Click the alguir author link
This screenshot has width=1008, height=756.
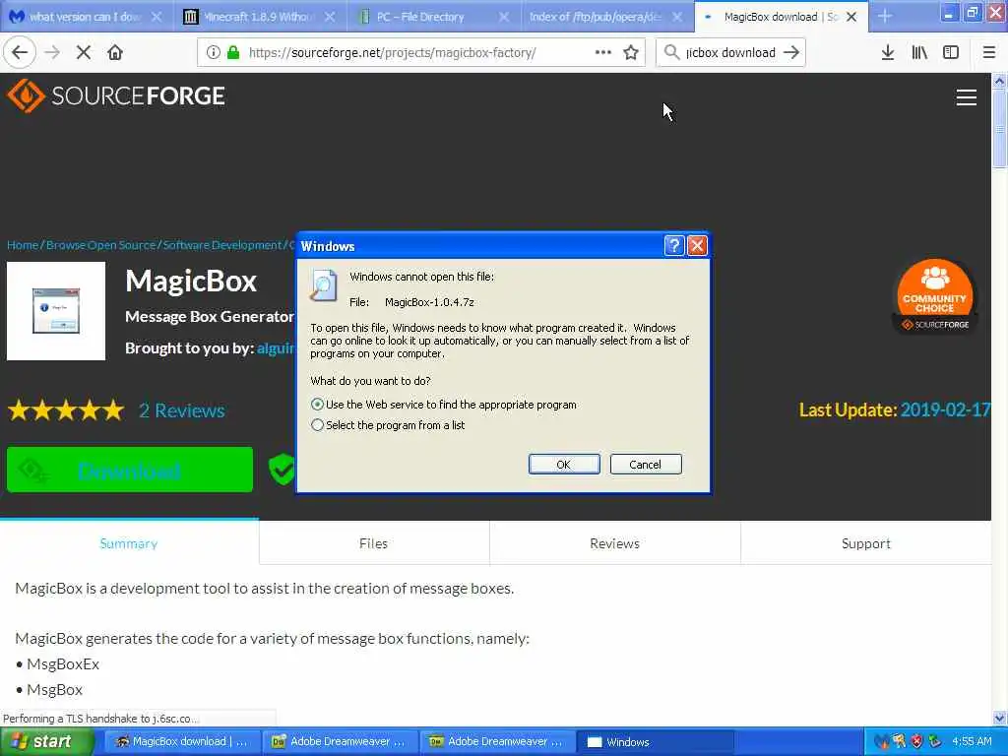(276, 347)
